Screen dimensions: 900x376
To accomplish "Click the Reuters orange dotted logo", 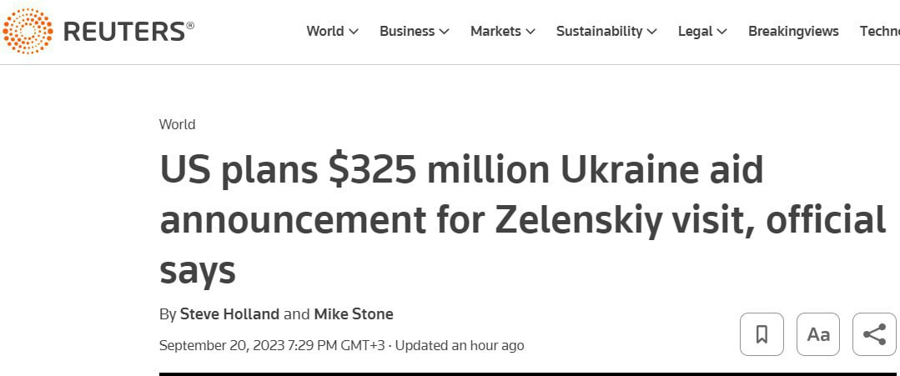I will [x=28, y=32].
